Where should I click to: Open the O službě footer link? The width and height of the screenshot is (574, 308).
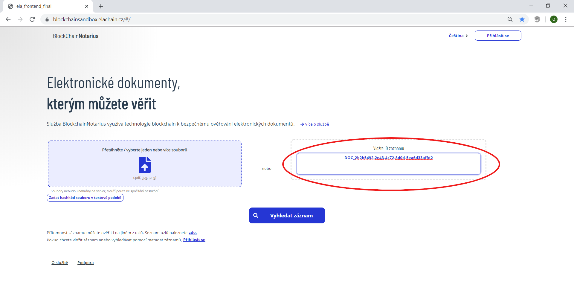(x=60, y=263)
